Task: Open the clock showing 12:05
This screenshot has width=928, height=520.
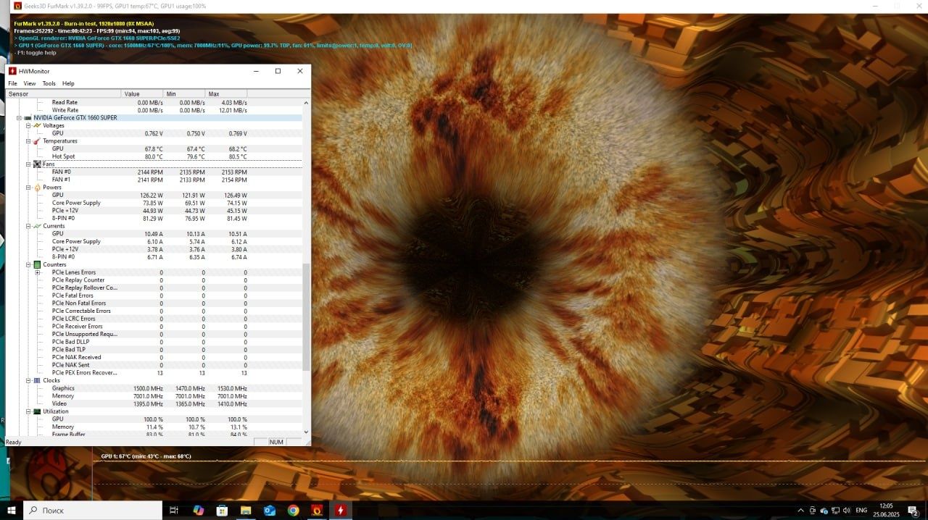Action: tap(886, 511)
